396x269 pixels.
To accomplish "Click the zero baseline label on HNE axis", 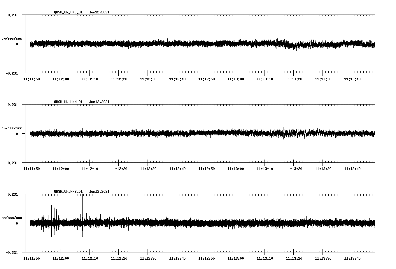I will (17, 44).
